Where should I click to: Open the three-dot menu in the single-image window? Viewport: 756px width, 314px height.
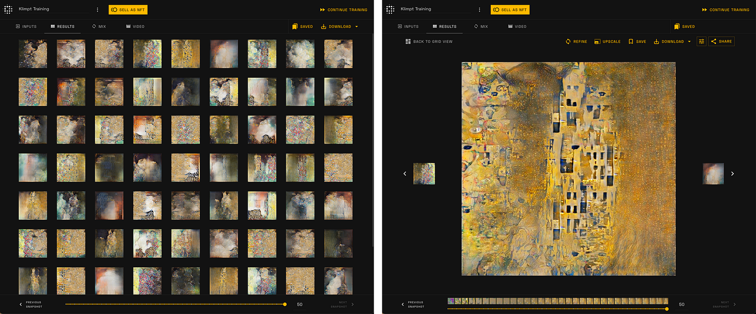click(x=480, y=9)
